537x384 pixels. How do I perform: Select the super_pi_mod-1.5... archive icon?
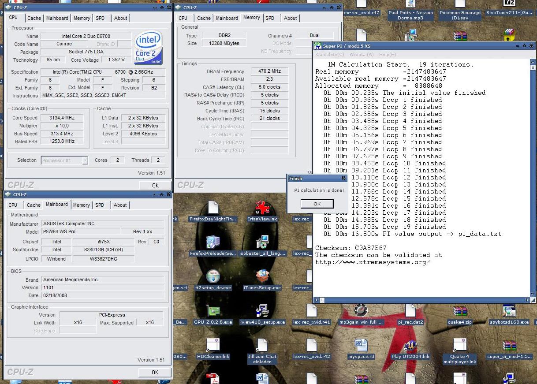pyautogui.click(x=509, y=346)
